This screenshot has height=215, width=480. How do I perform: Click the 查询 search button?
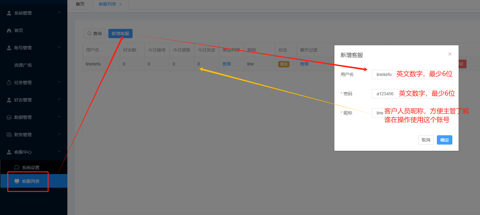click(x=94, y=34)
